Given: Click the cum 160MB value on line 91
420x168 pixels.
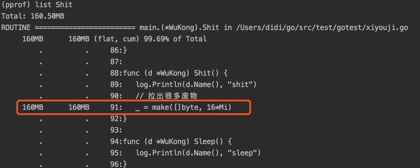Looking at the screenshot, I should pyautogui.click(x=79, y=107).
